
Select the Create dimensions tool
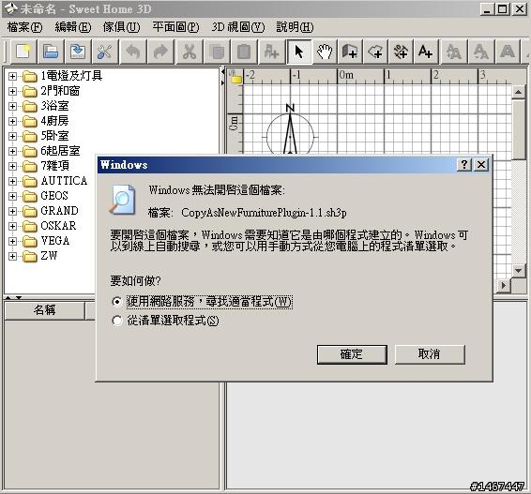pos(401,52)
